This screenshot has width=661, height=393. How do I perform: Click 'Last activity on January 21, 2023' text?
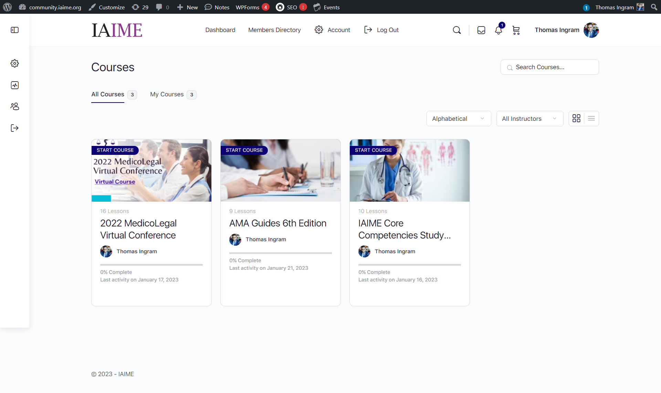269,268
